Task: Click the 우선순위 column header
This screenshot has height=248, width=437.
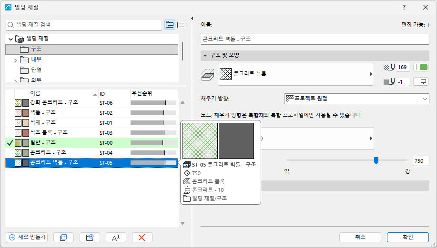Action: (154, 93)
